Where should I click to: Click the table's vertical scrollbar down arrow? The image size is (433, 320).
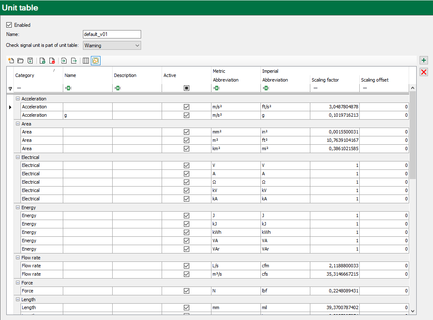[412, 311]
